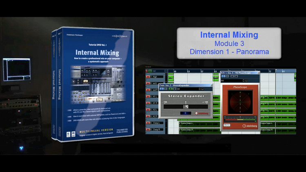The height and width of the screenshot is (172, 306).
Task: Click bypass button beside StereoExpander power button
Action: 166,89
